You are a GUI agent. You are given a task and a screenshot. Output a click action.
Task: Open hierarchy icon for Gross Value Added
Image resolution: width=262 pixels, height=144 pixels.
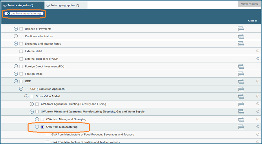pos(241,96)
